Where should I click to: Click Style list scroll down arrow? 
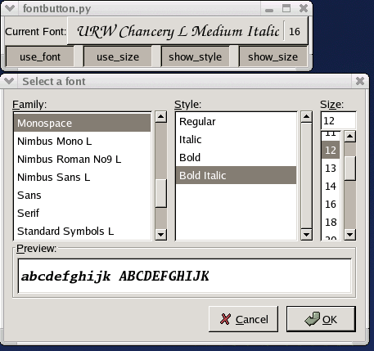coord(306,235)
